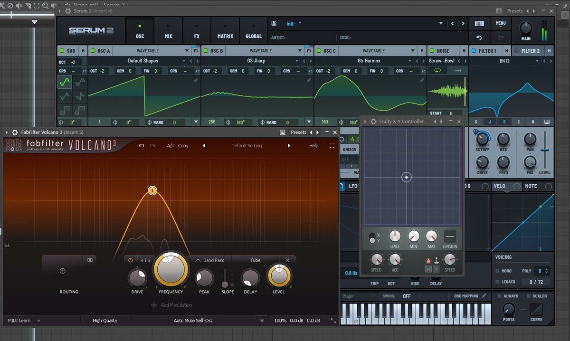Enable the MONO voicing checkbox
Screen dimensions: 570x341
pos(497,271)
